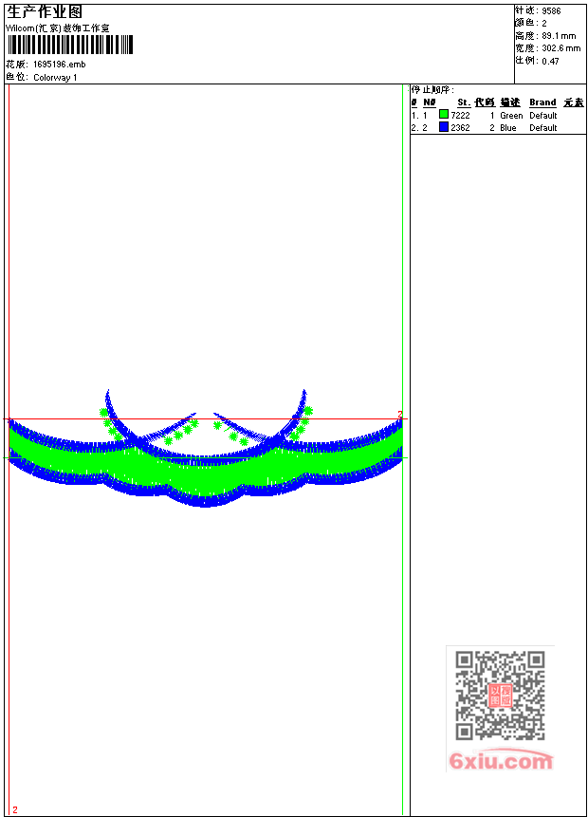This screenshot has height=817, width=588.
Task: Select the color count value '2'
Action: (x=544, y=24)
